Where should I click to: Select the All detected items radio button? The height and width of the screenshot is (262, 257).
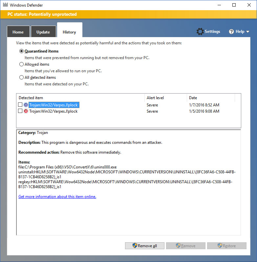point(21,77)
